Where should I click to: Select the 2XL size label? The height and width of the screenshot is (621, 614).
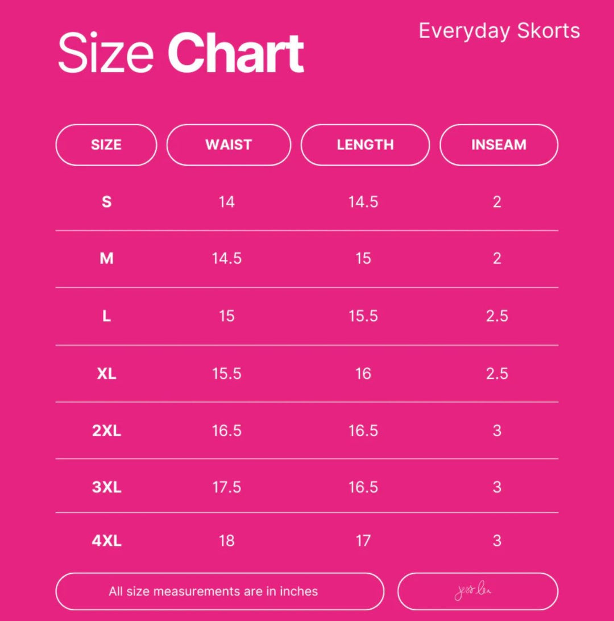(106, 430)
